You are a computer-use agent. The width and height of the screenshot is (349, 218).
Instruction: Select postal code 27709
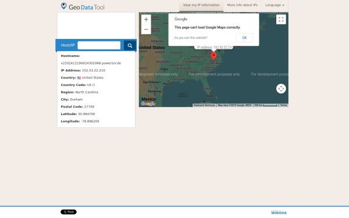pyautogui.click(x=89, y=107)
